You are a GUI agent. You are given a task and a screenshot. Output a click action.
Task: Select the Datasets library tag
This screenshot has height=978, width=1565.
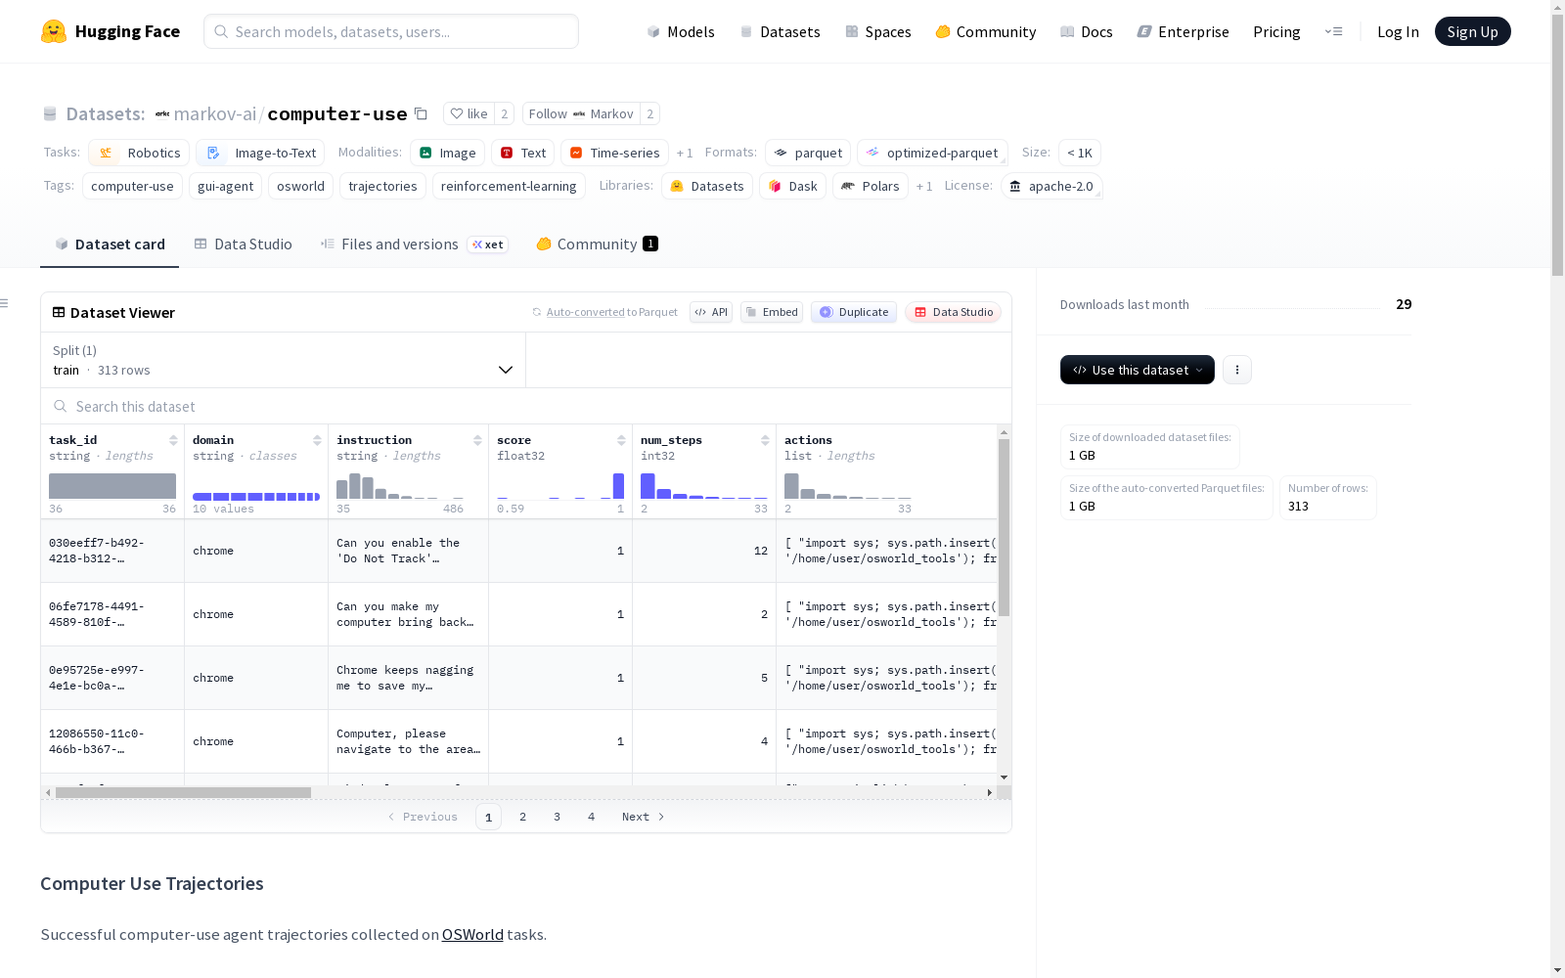pos(707,186)
